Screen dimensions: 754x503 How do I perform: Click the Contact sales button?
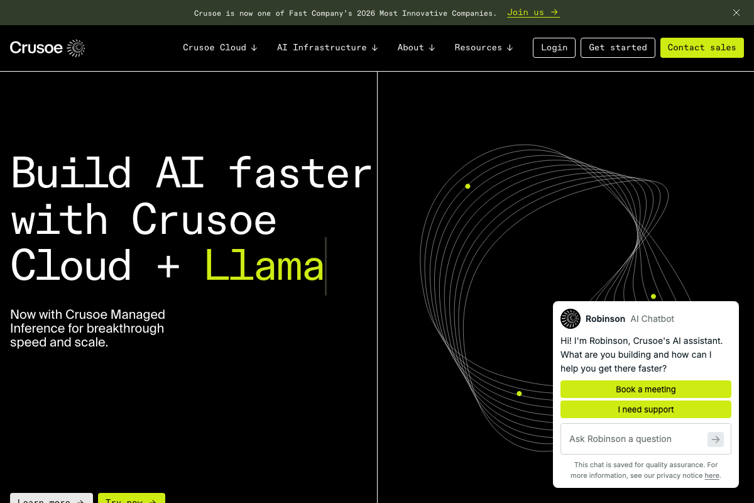click(702, 48)
